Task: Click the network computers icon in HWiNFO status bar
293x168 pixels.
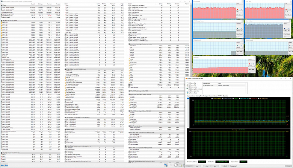Action: coord(166,165)
